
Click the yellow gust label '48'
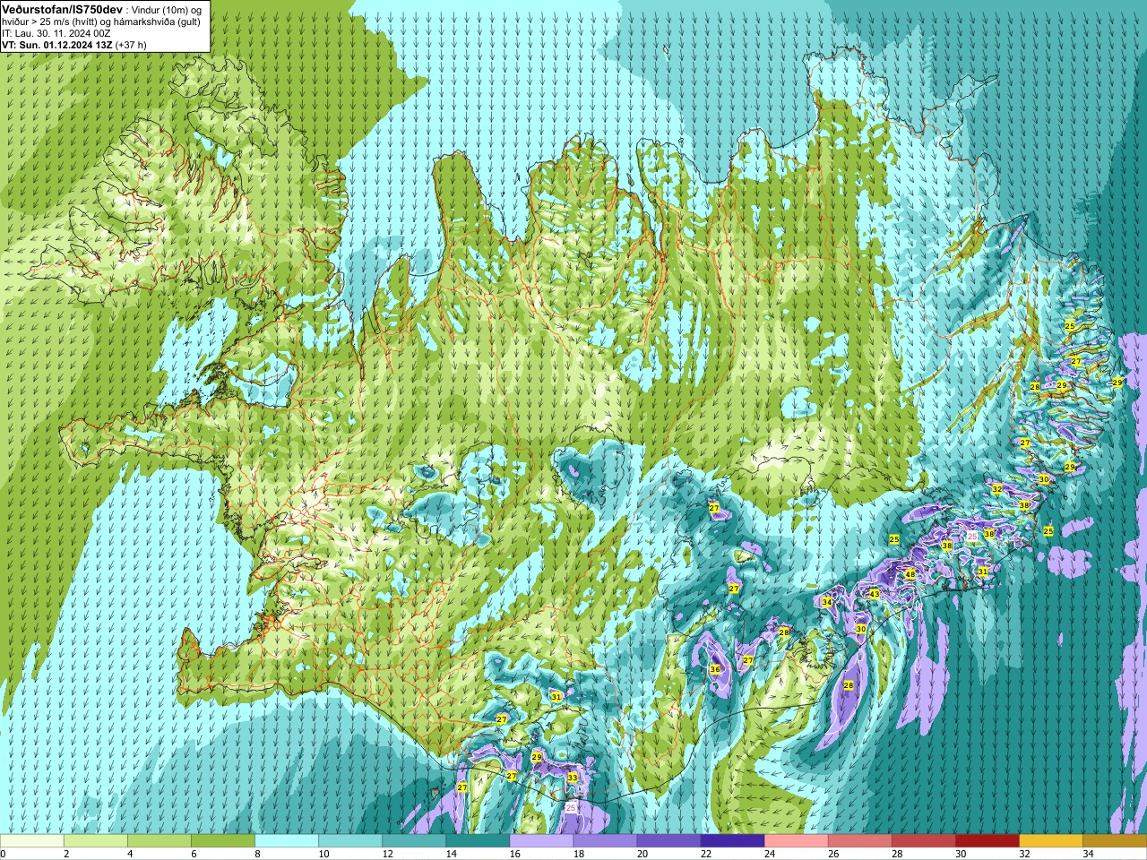click(x=910, y=575)
